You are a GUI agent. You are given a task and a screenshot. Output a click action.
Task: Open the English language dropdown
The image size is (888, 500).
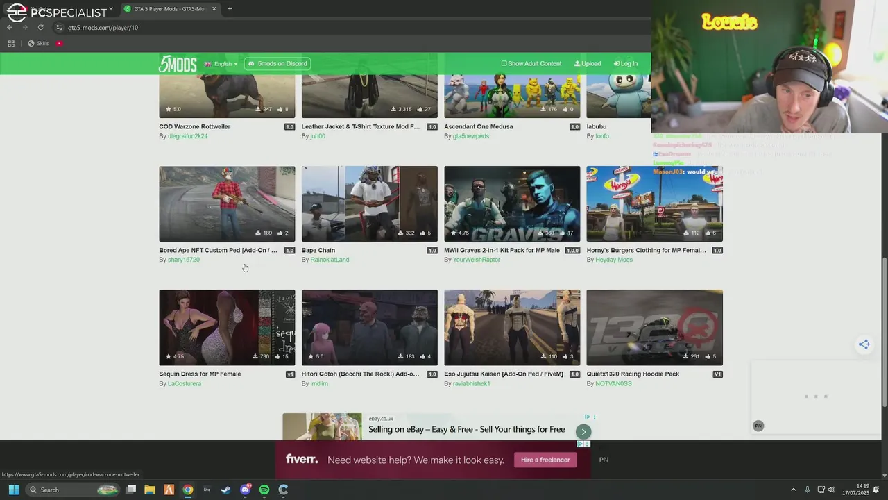coord(221,64)
